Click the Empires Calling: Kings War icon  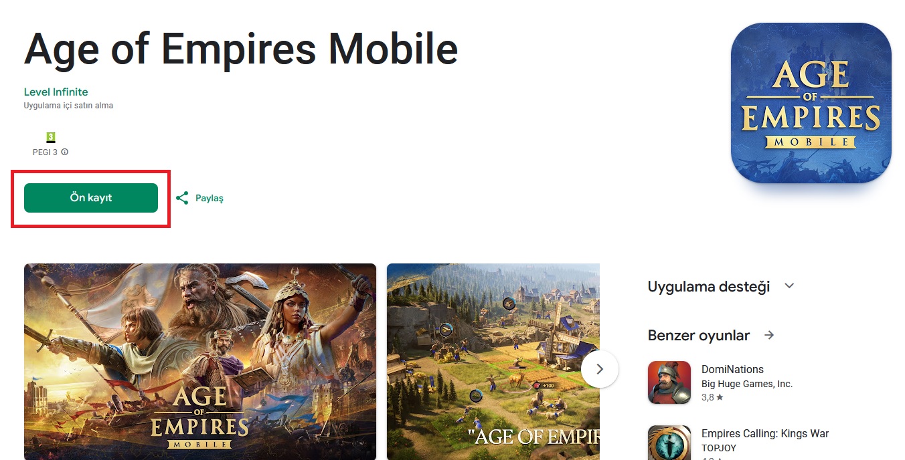coord(669,443)
